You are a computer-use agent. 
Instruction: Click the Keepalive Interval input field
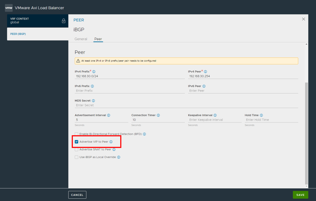click(x=215, y=120)
